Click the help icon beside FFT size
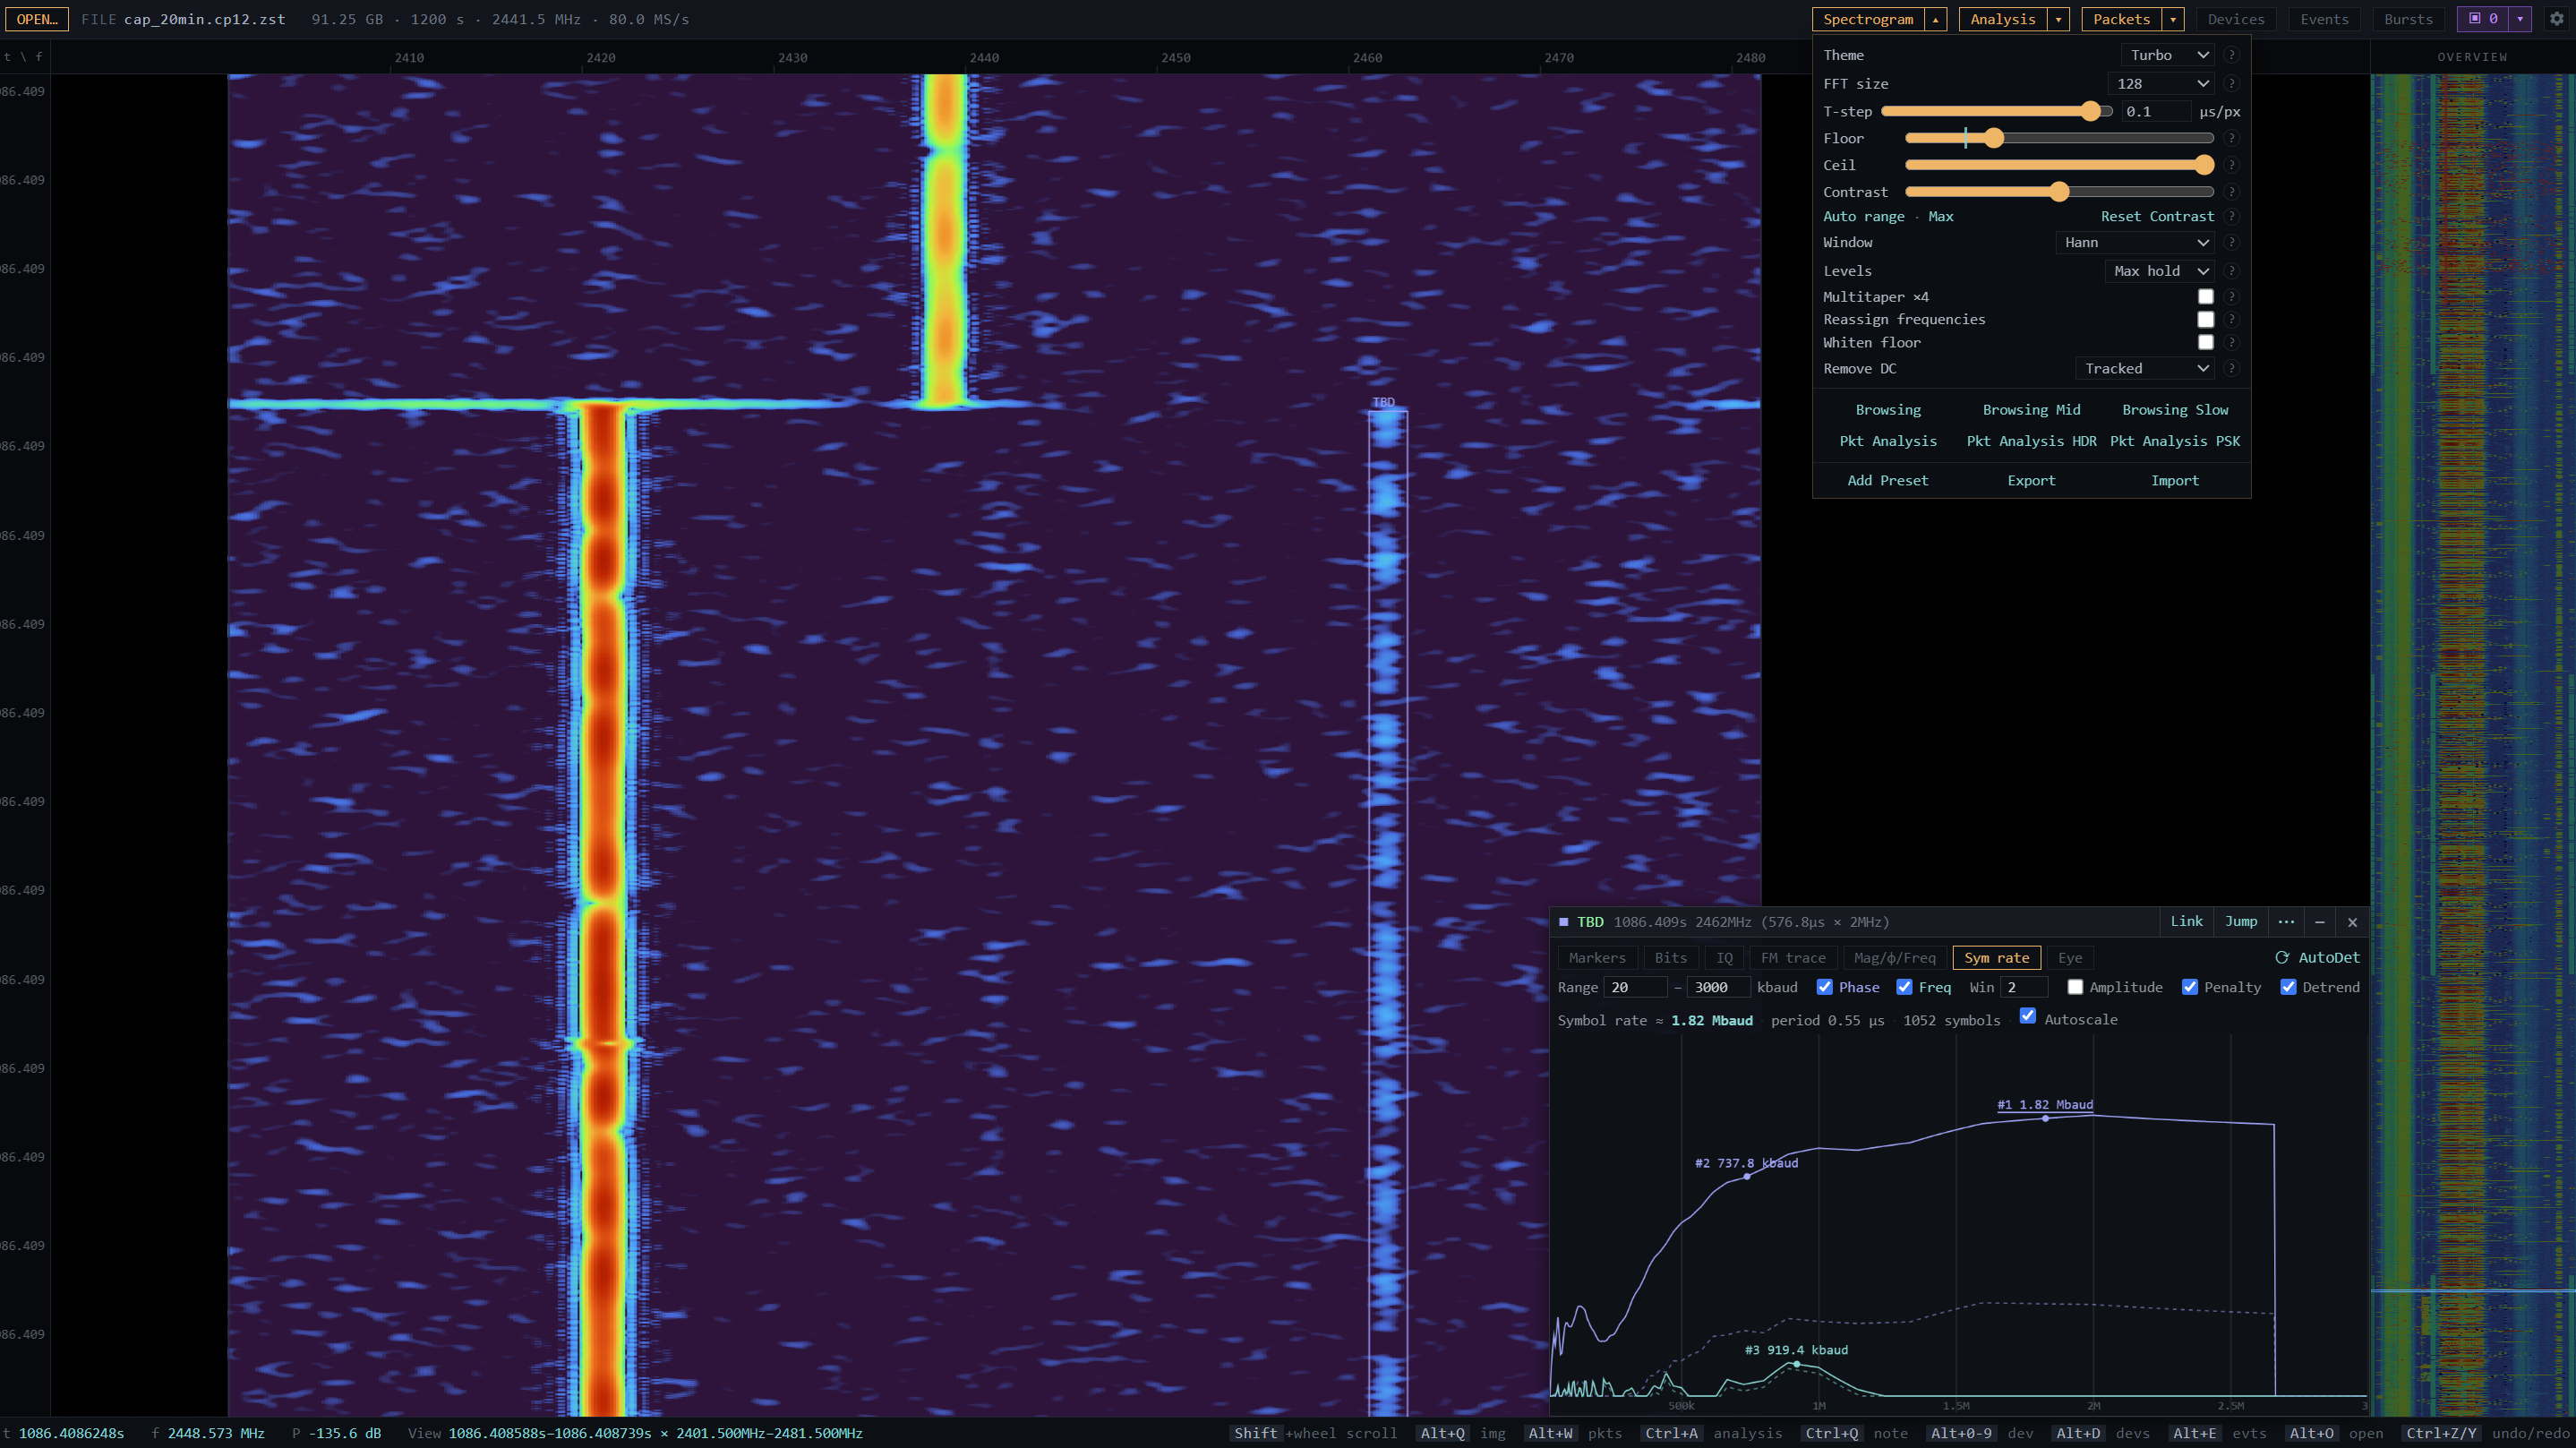The image size is (2576, 1448). click(2231, 83)
